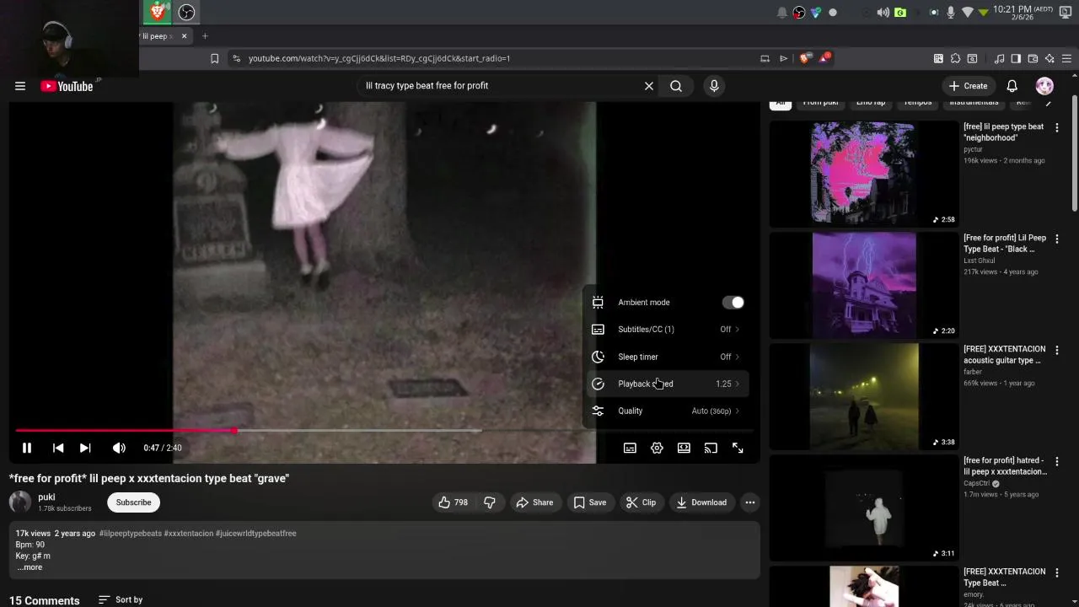Open the Brave Shields lion icon

pos(804,58)
